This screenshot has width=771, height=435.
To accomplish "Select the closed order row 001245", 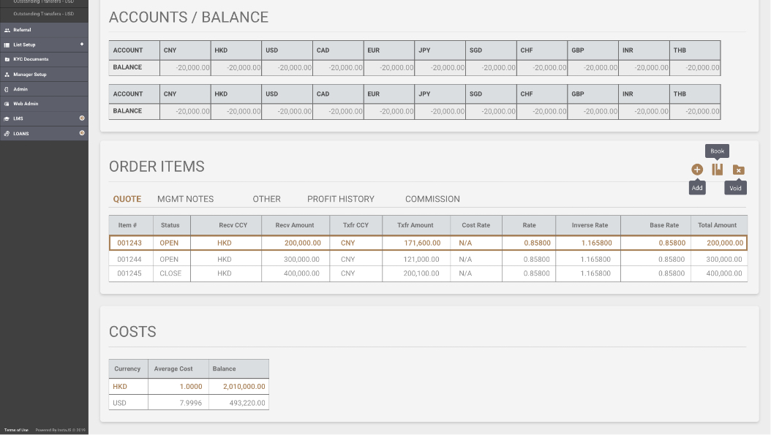I will (x=428, y=273).
